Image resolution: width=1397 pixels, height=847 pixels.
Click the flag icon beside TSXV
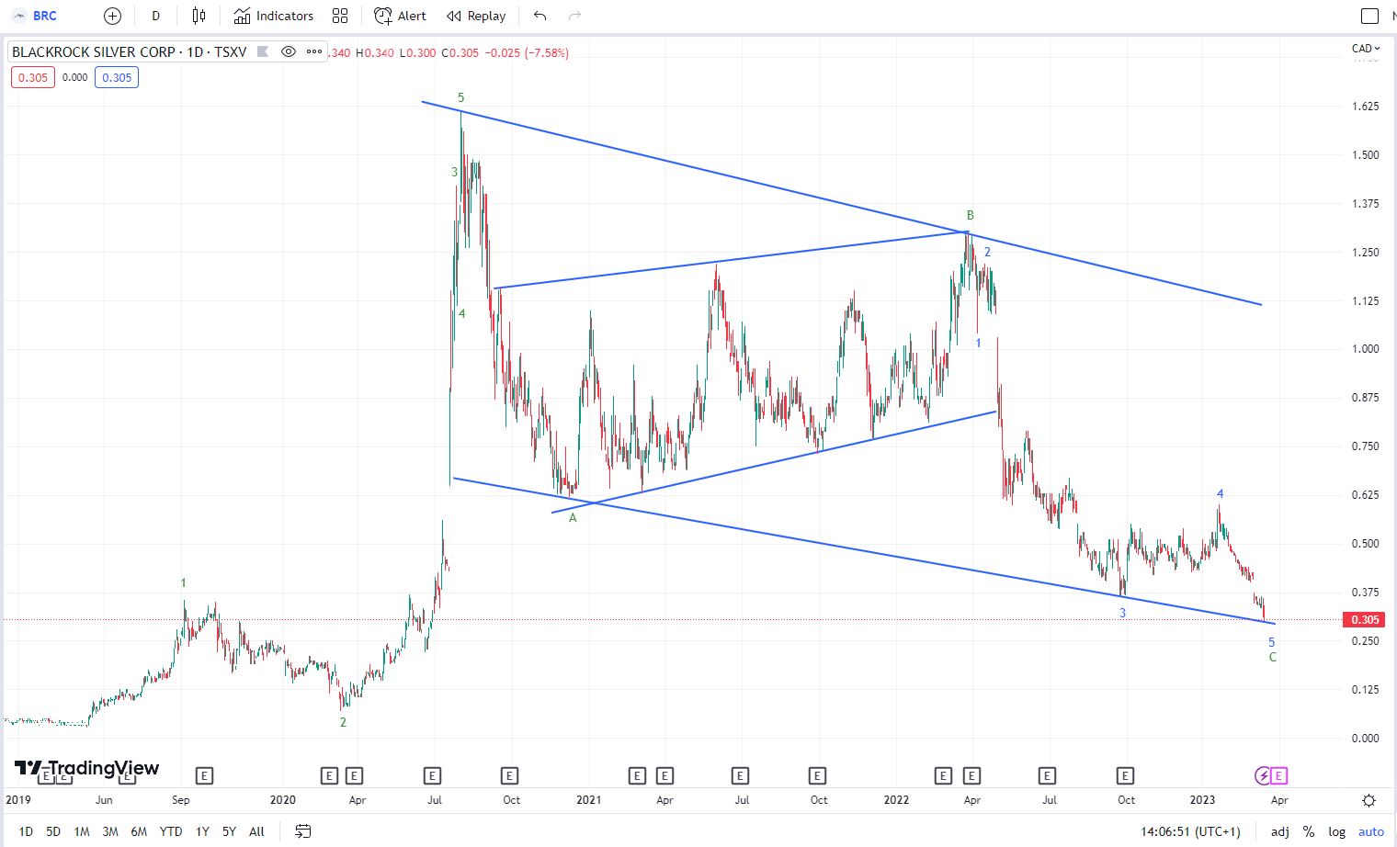tap(263, 51)
